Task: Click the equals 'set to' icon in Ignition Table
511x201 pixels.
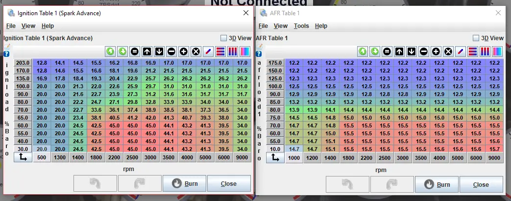Action: coord(135,51)
